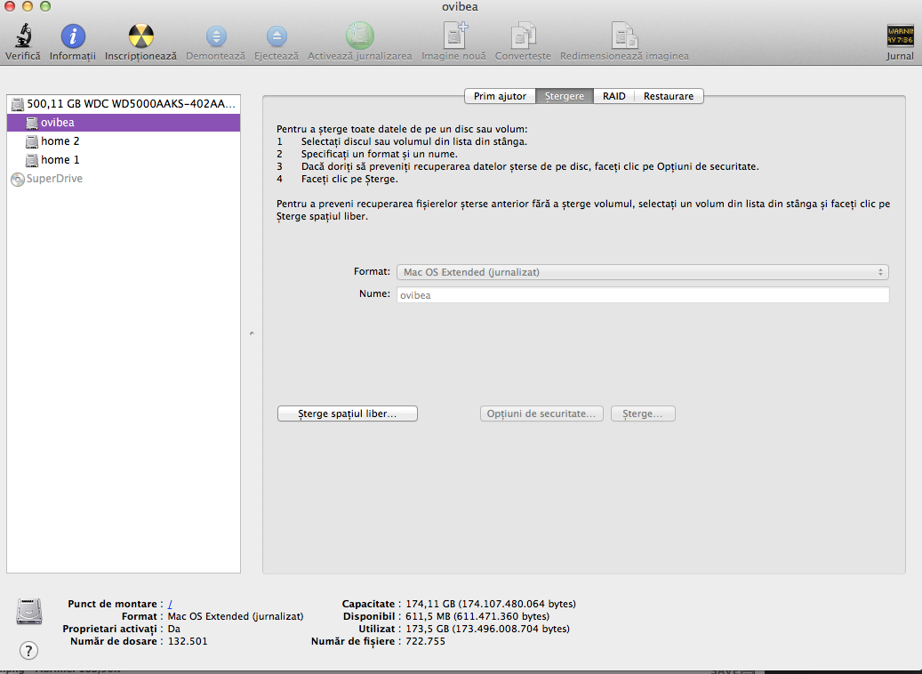Click the Nume input field

(x=643, y=294)
